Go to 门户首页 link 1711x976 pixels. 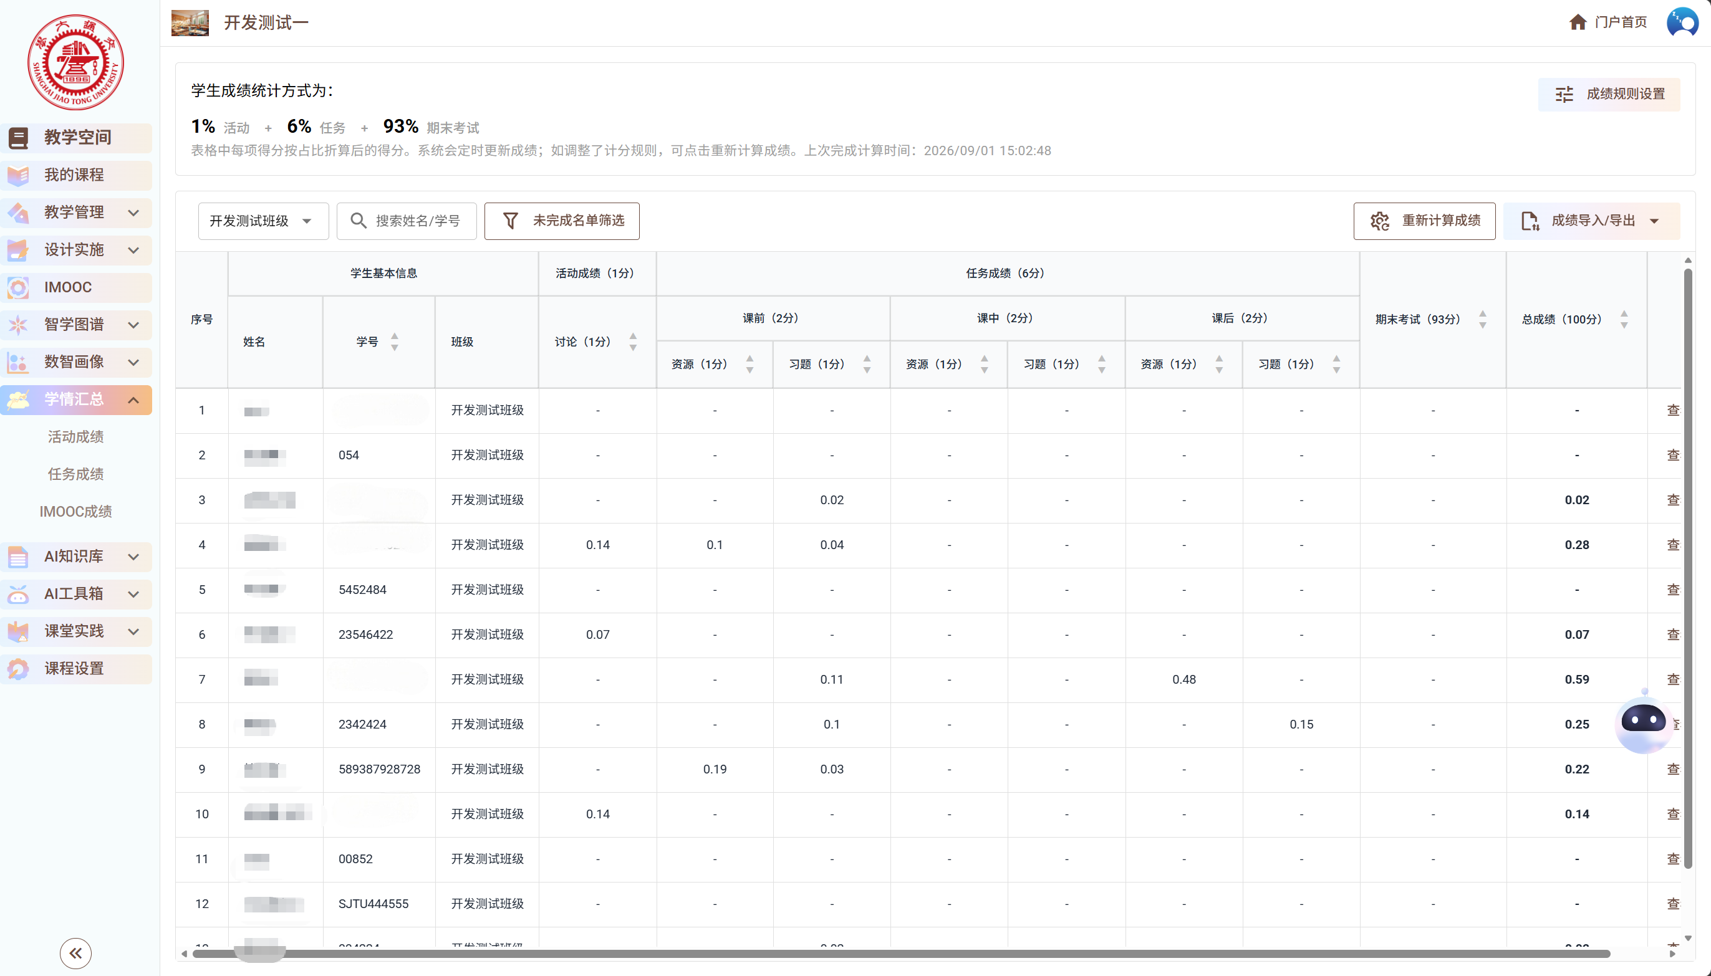(1621, 22)
